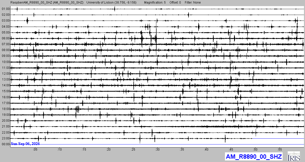Select the 00:00 blue baseline label

pyautogui.click(x=6, y=144)
